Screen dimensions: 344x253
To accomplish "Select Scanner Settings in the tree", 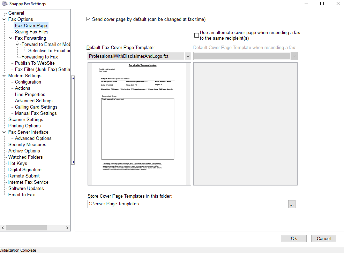I will coord(25,119).
